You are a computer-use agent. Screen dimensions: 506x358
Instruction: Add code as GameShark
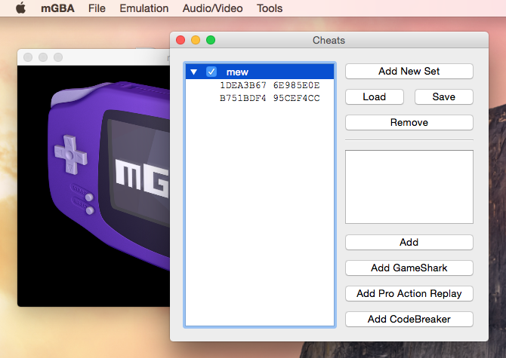(409, 268)
